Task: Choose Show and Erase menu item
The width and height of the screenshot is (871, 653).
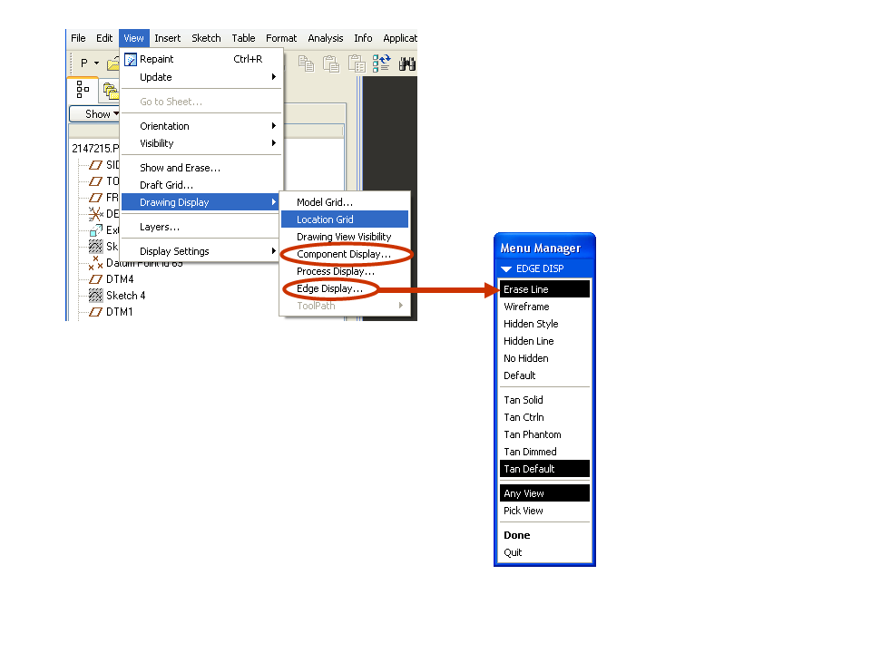Action: point(202,168)
